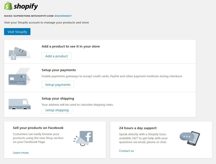Click the credit card payments icon
The image size is (216, 164).
tap(19, 77)
